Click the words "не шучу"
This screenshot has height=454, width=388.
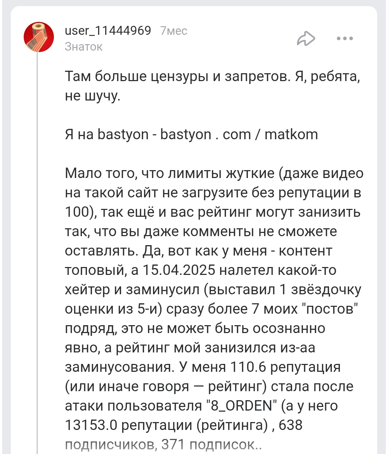(92, 96)
